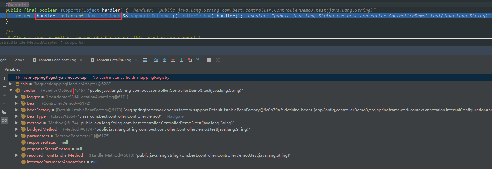
Task: Open the Tomcat Catalina Log tab
Action: pyautogui.click(x=114, y=60)
